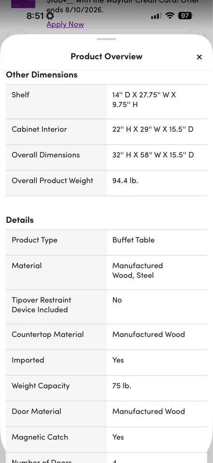The height and width of the screenshot is (463, 213).
Task: Tap the purple Wayfair credit card image
Action: 23,3
